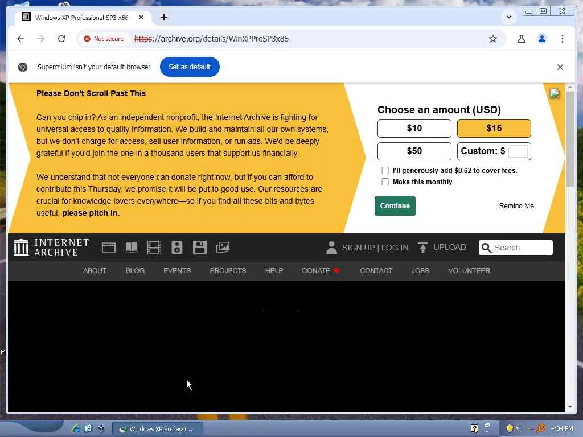
Task: Open the Windows XP Professi... taskbar button
Action: (x=158, y=429)
